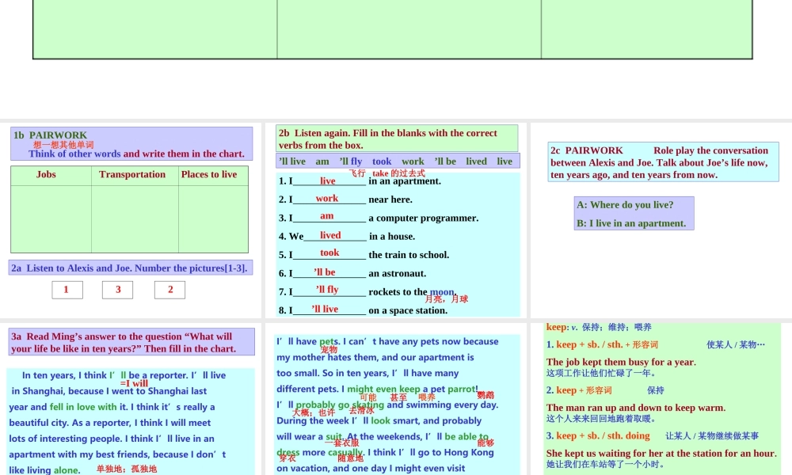Click the 'B: I live in an apartment' line
792x475 pixels.
(632, 223)
